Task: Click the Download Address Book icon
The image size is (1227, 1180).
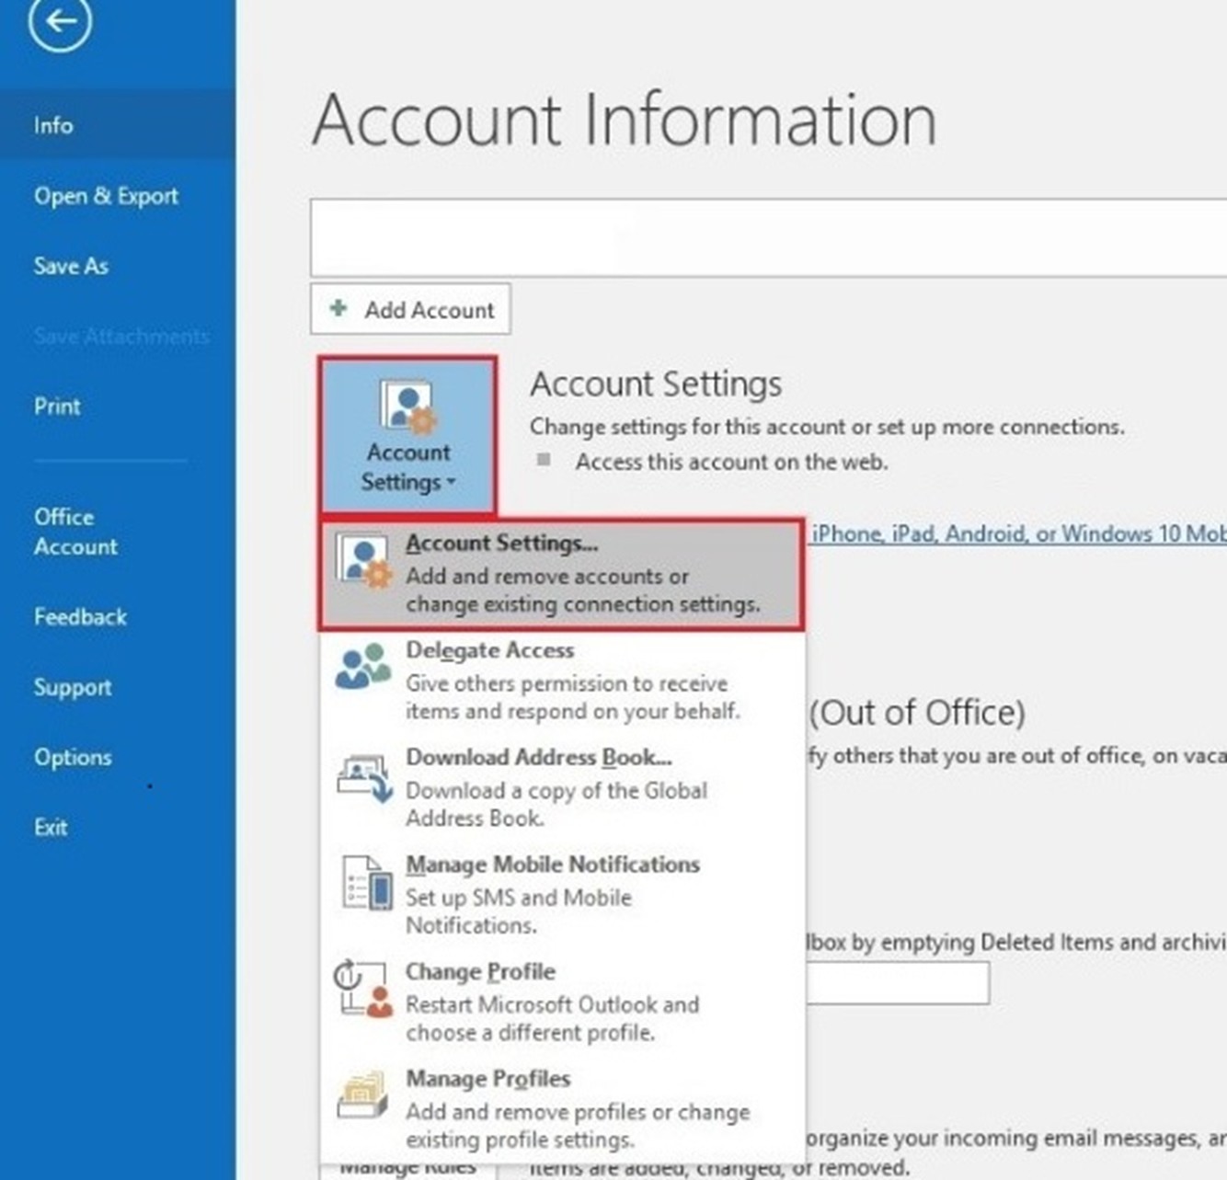Action: click(364, 778)
